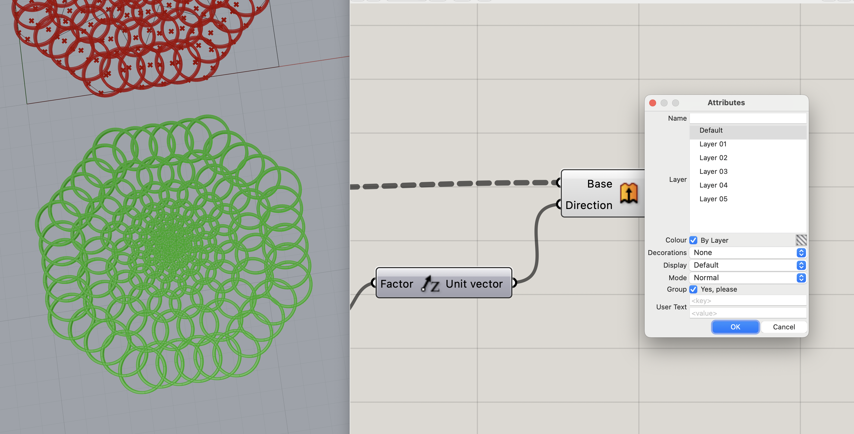Uncheck the Colour By Layer checkbox

click(693, 240)
